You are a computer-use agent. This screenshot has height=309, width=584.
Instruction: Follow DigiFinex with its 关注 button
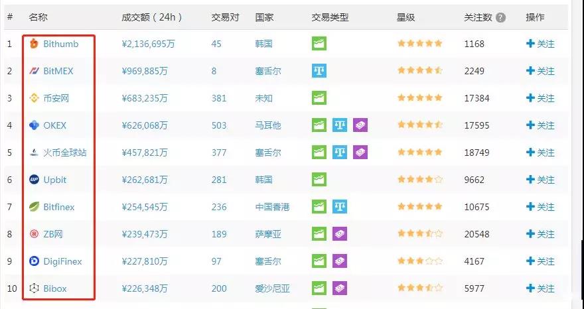click(x=540, y=261)
